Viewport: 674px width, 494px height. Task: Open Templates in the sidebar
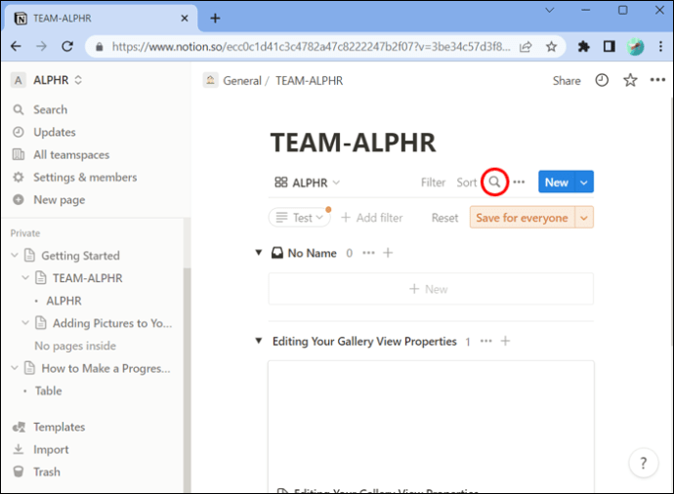[59, 427]
